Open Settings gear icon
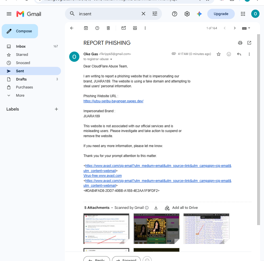This screenshot has height=261, width=264. coord(187,14)
